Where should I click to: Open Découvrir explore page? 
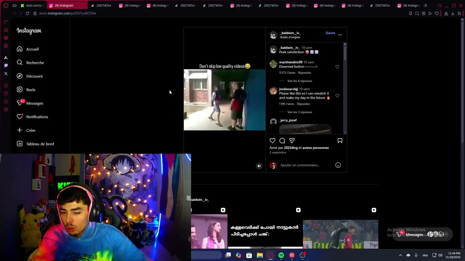(x=30, y=76)
